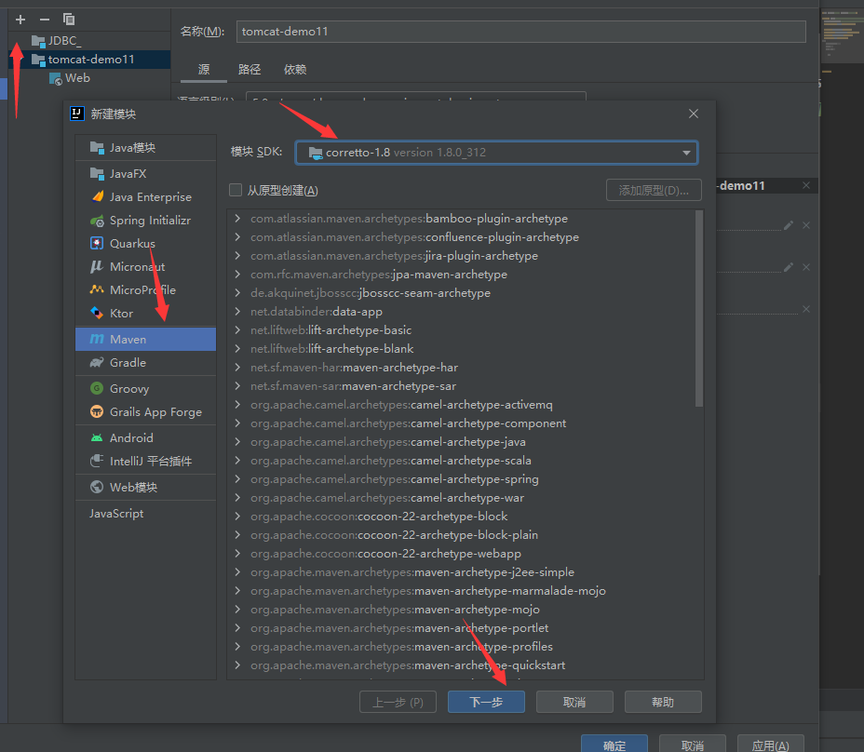The height and width of the screenshot is (752, 864).
Task: Expand lift-archetype-blank entry
Action: click(x=237, y=349)
